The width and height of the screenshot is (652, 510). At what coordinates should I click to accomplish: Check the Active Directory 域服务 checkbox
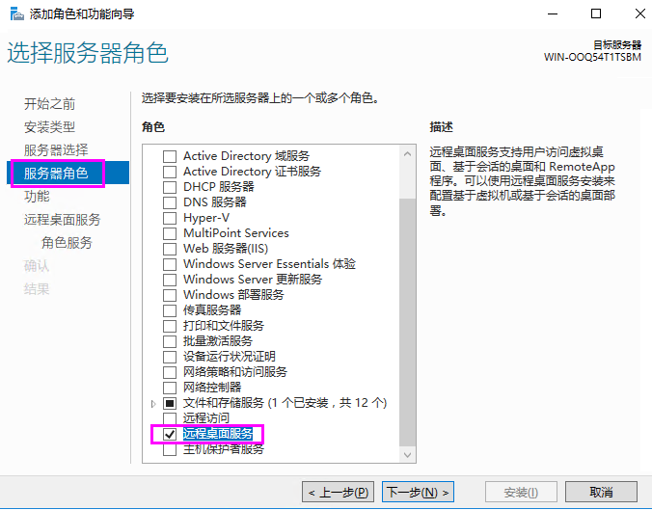(170, 156)
